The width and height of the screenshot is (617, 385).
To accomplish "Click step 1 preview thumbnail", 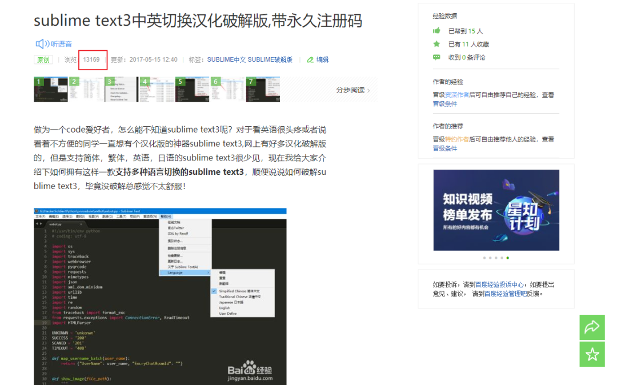I will (x=50, y=90).
